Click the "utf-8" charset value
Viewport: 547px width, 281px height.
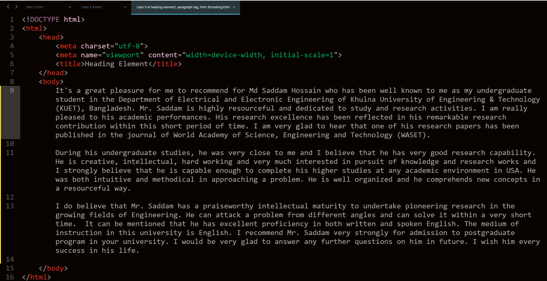(129, 46)
